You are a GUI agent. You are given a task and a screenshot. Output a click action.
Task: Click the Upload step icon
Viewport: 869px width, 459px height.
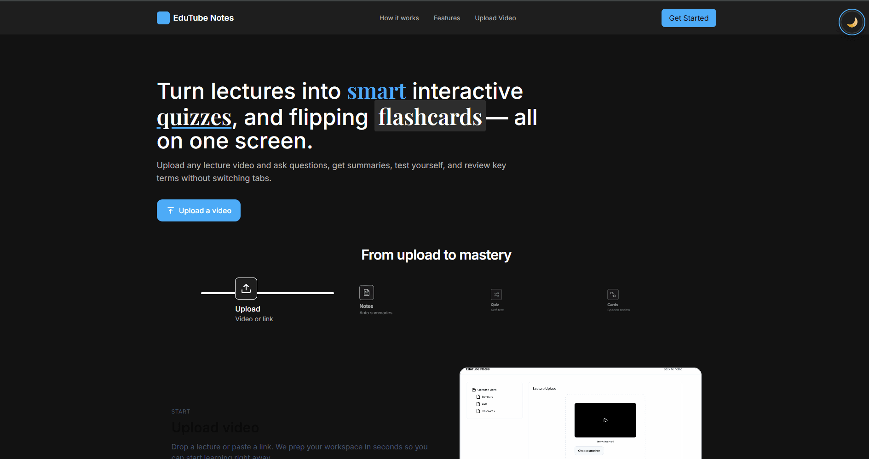(x=246, y=289)
